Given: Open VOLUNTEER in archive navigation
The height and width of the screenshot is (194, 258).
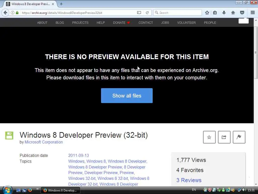Looking at the screenshot, I should click(x=186, y=22).
